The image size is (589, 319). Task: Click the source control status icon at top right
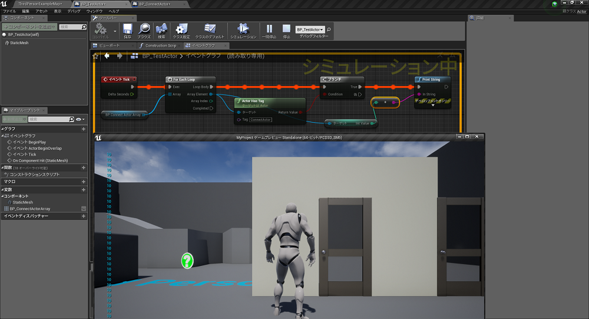[x=554, y=4]
